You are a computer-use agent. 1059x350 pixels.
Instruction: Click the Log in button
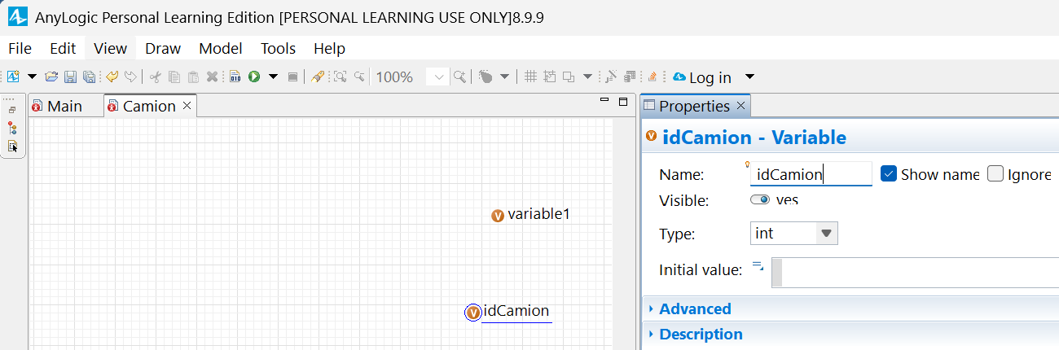click(x=710, y=77)
